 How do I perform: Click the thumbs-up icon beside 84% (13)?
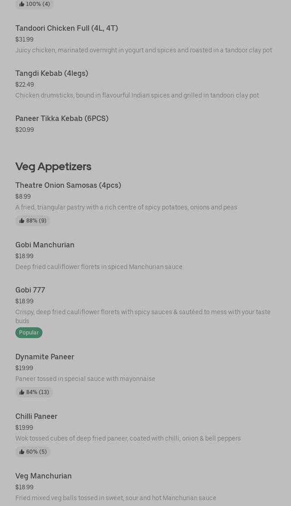coord(22,392)
